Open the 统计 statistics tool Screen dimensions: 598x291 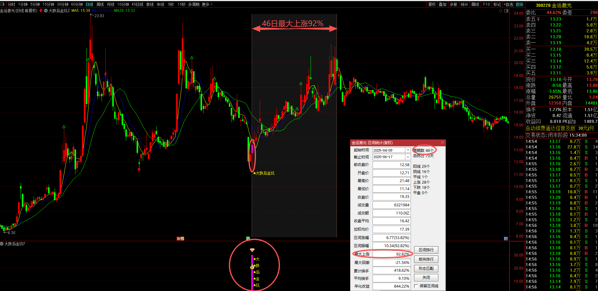coord(464,4)
